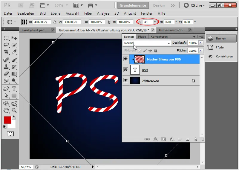Viewport: 239px width, 170px height.
Task: Open the Datei menu
Action: [x=8, y=13]
